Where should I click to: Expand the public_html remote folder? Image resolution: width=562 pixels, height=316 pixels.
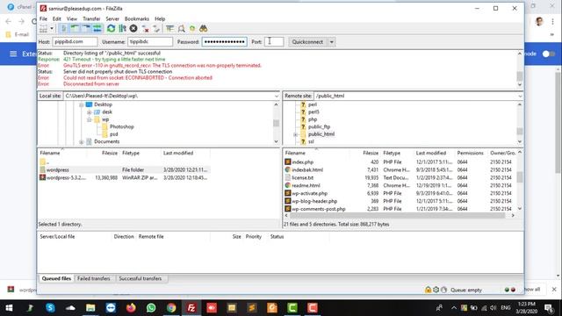pyautogui.click(x=295, y=134)
